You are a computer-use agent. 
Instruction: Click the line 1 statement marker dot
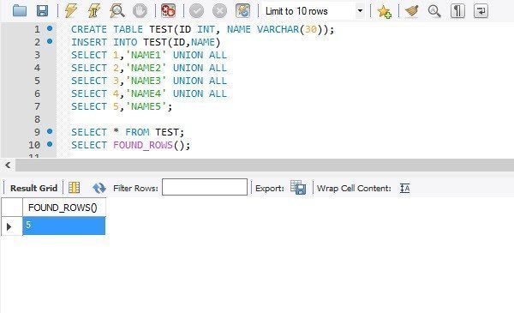click(50, 28)
